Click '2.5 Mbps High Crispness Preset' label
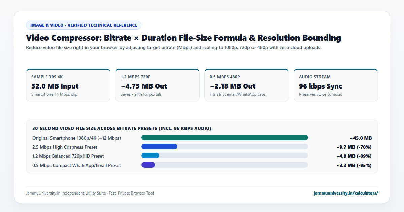Viewport: 404px width, 212px height. (65, 147)
